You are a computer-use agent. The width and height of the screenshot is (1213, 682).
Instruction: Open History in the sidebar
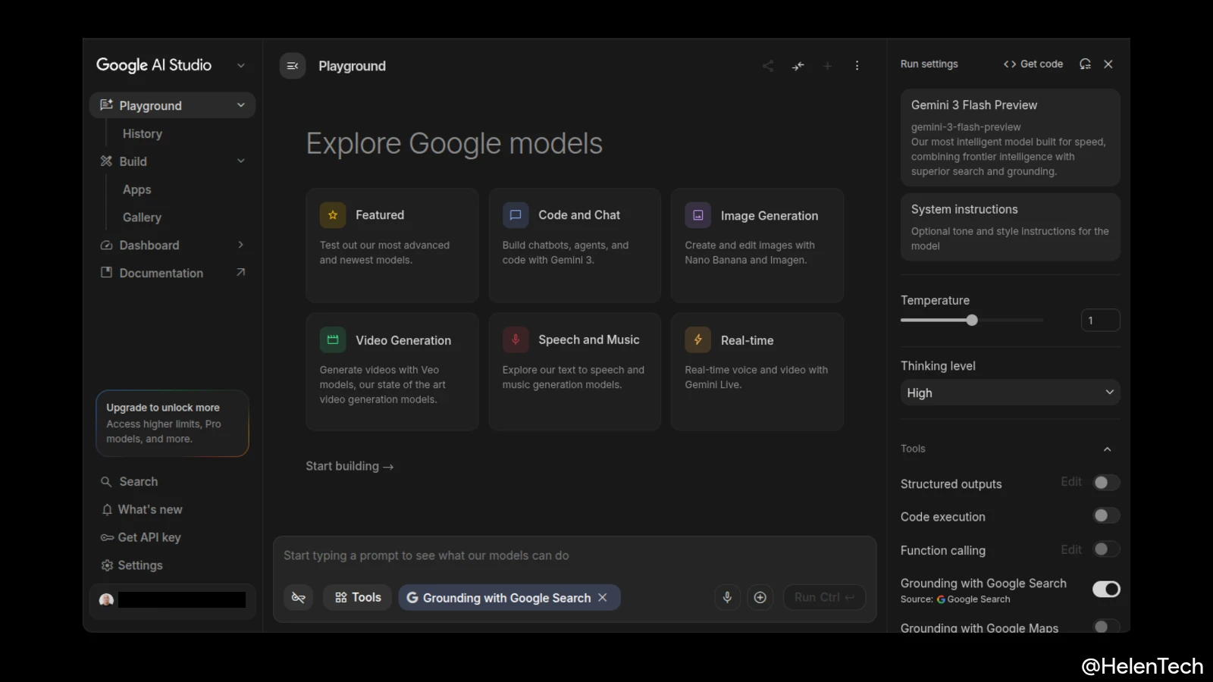143,133
